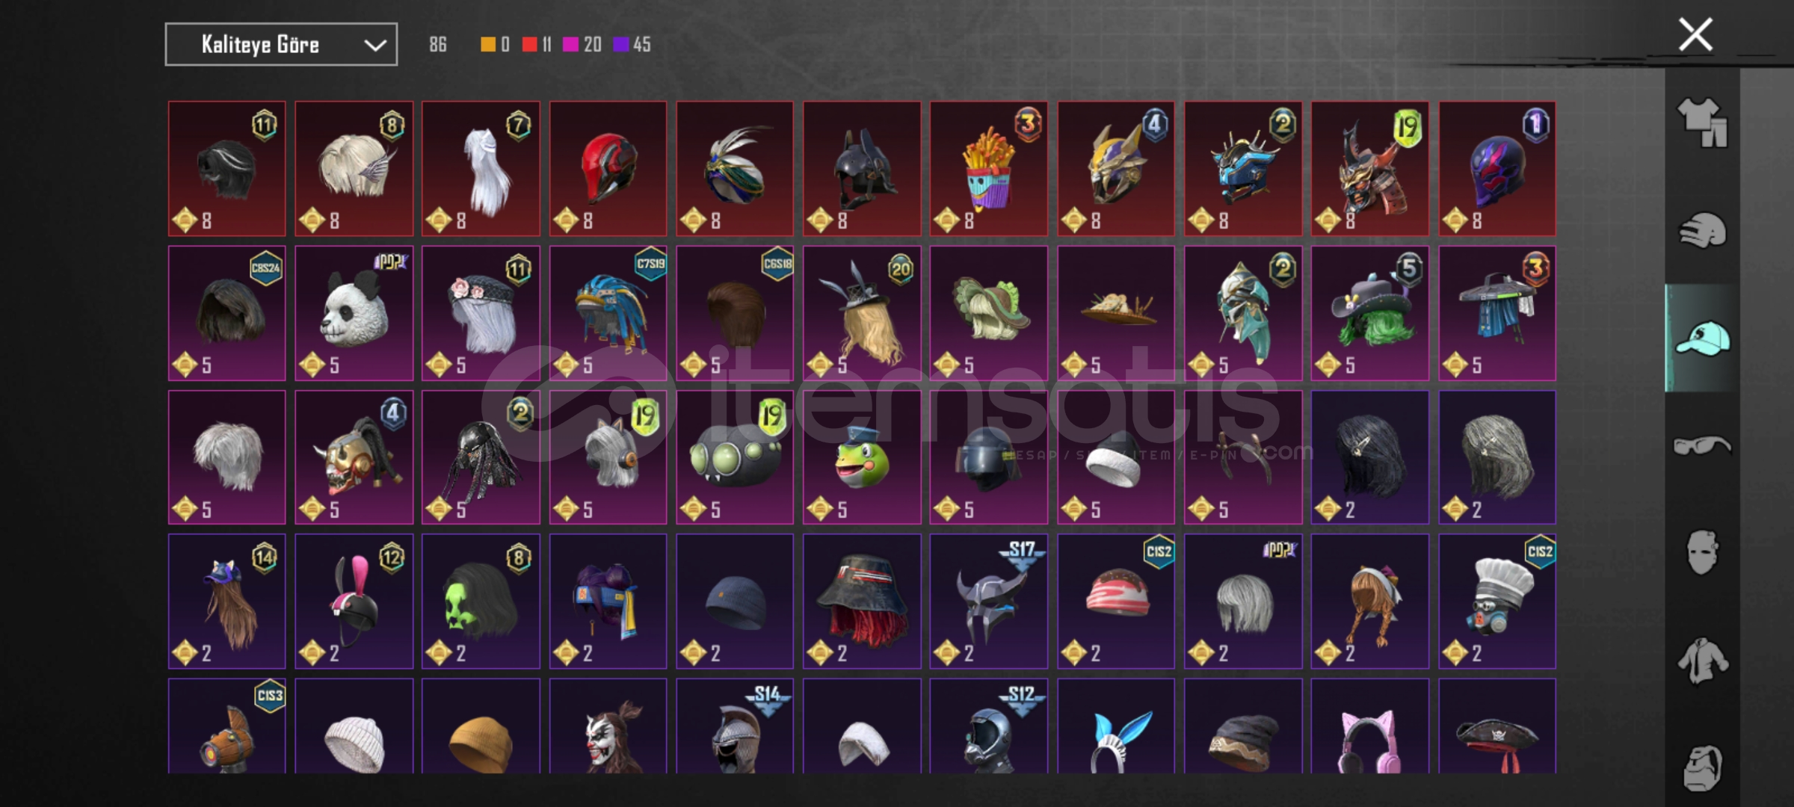Open the glasses category icon
The width and height of the screenshot is (1794, 807).
pyautogui.click(x=1702, y=445)
